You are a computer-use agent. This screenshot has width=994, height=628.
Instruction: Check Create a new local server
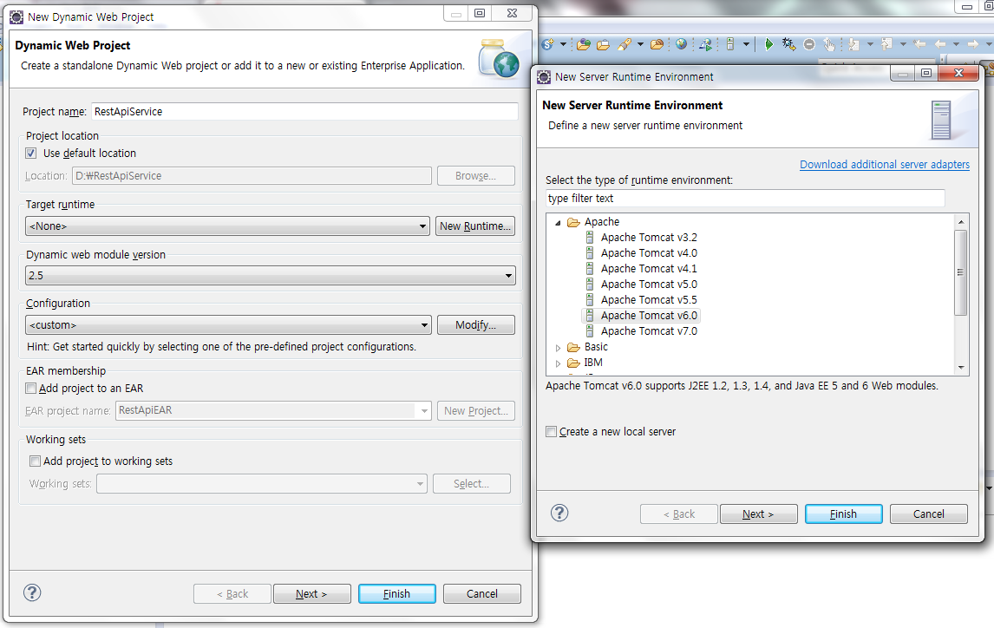coord(552,432)
